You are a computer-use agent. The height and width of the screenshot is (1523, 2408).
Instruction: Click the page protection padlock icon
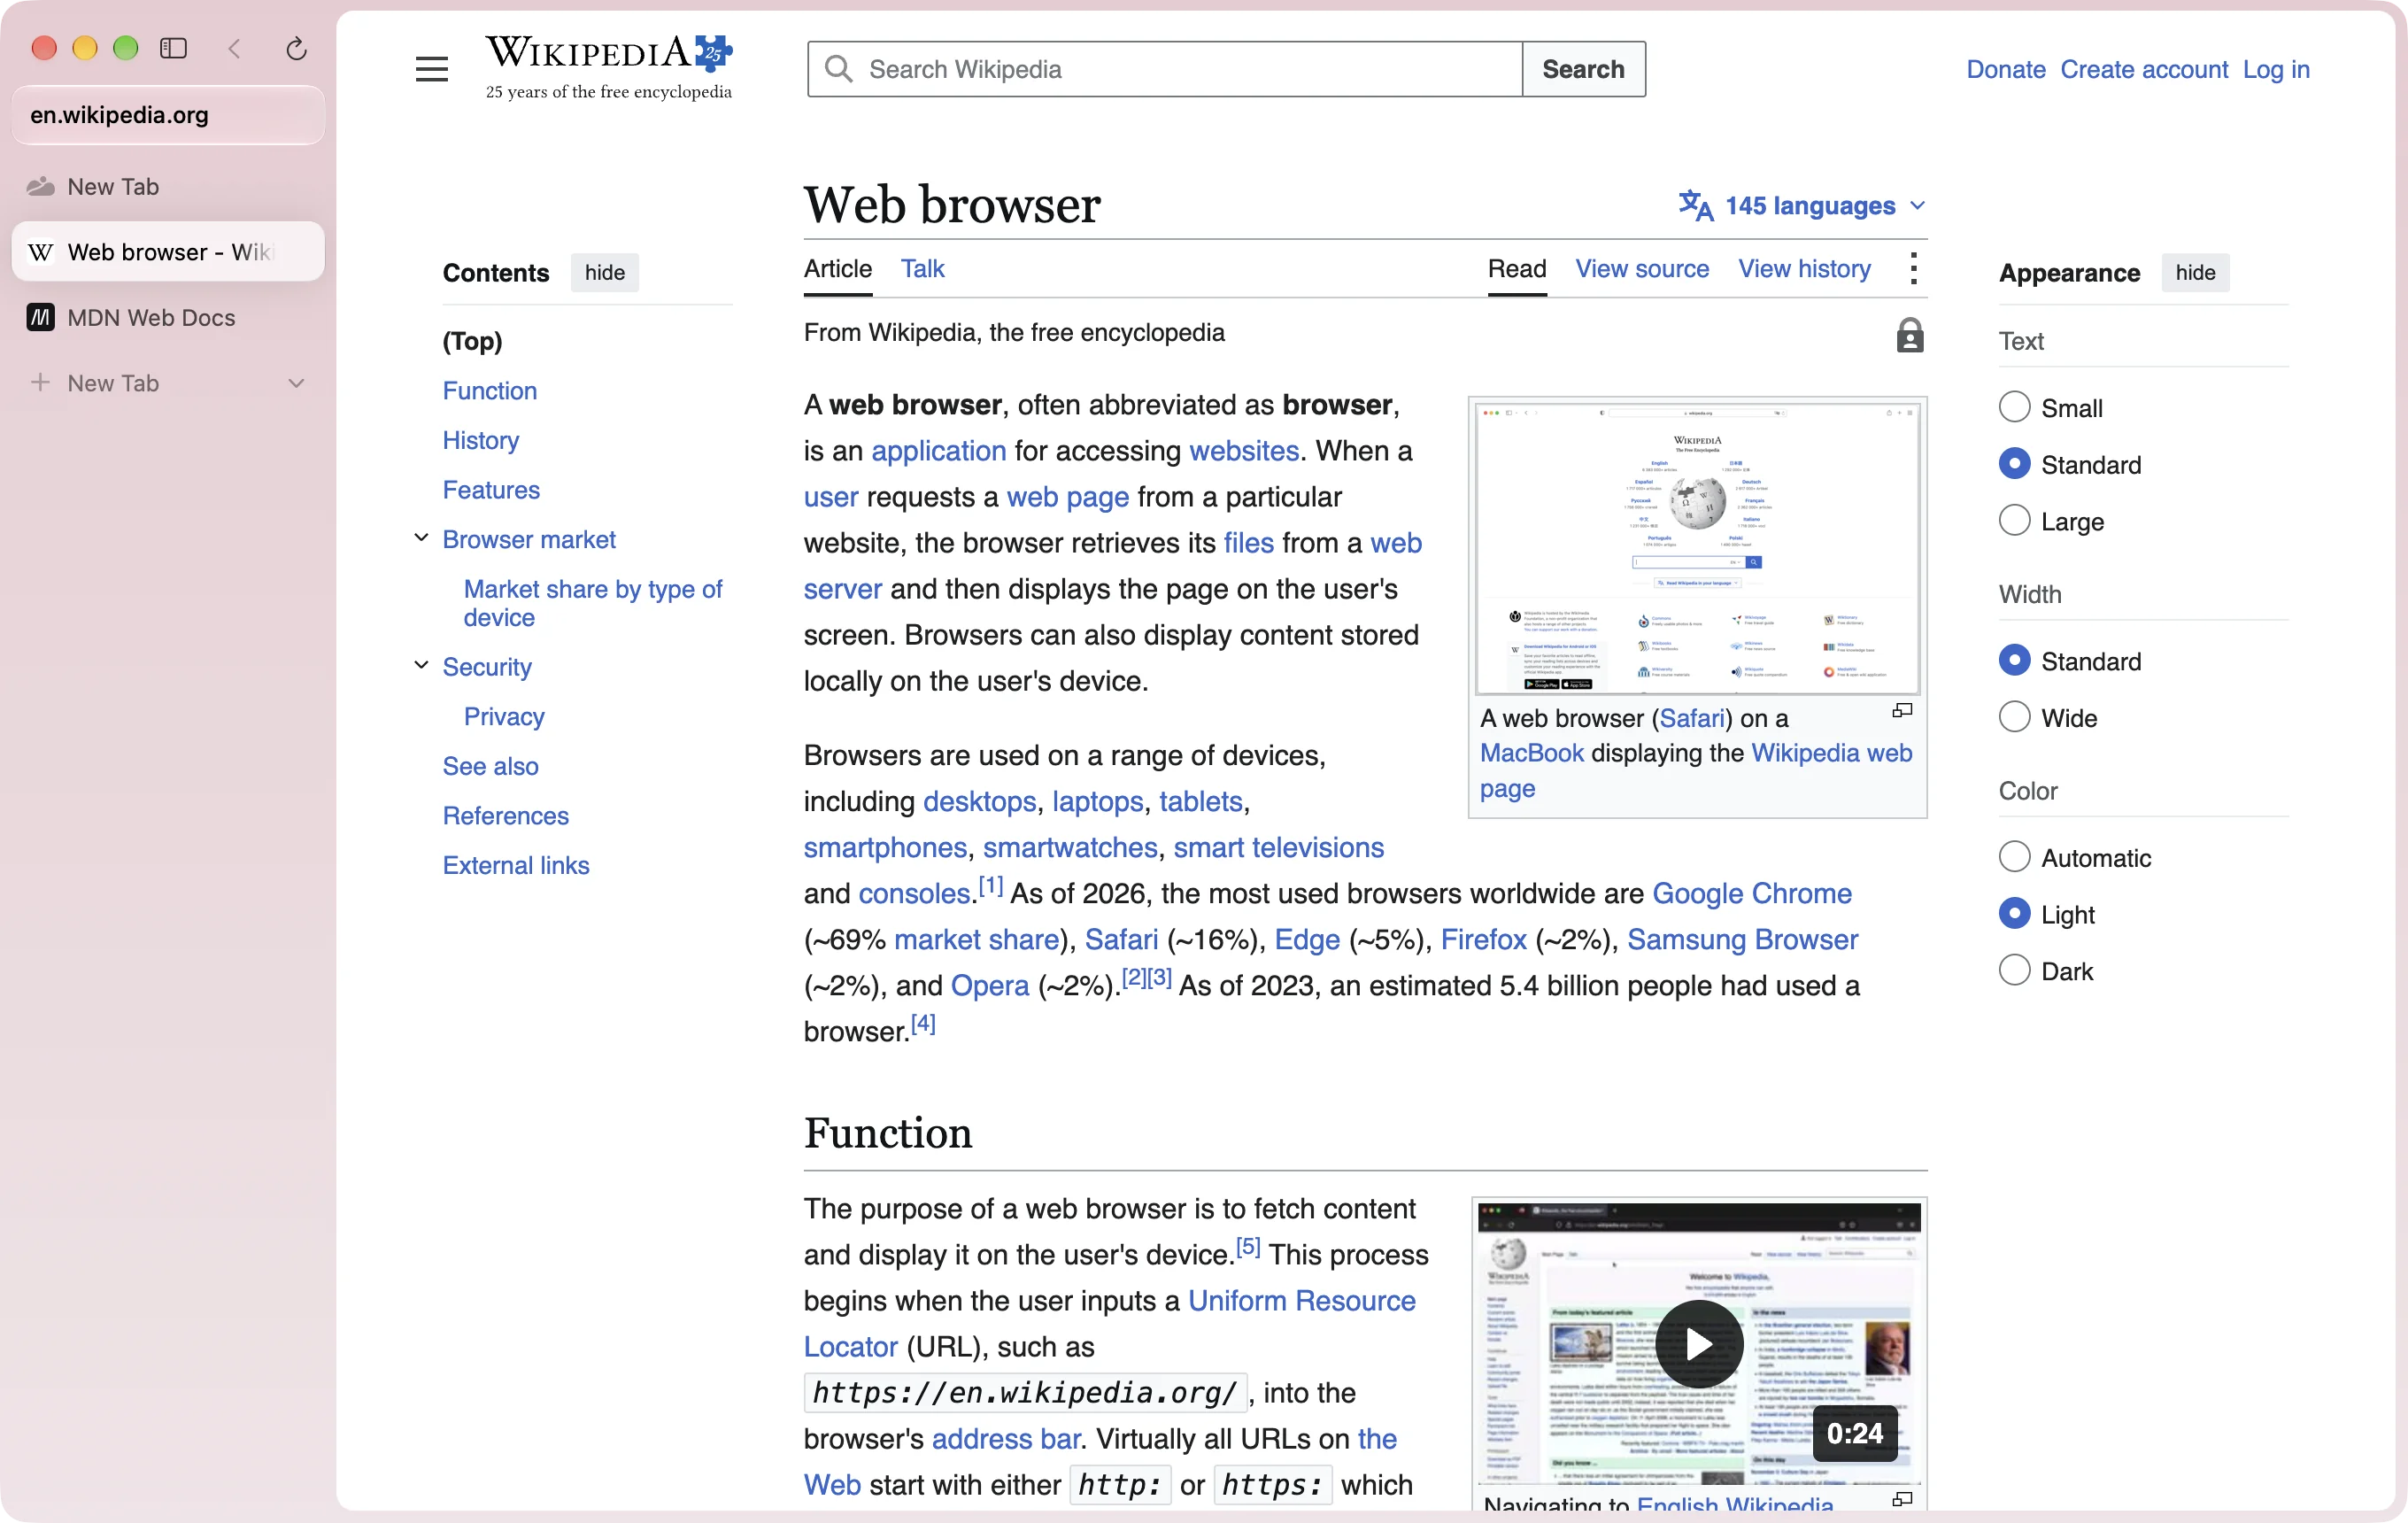[x=1909, y=335]
